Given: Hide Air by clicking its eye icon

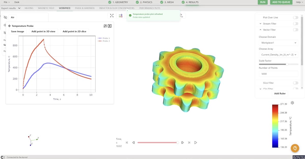Looking at the screenshot, I should 6,17.
